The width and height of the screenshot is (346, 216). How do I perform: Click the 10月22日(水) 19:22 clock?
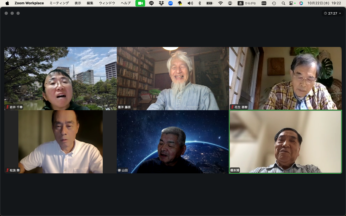click(x=324, y=3)
